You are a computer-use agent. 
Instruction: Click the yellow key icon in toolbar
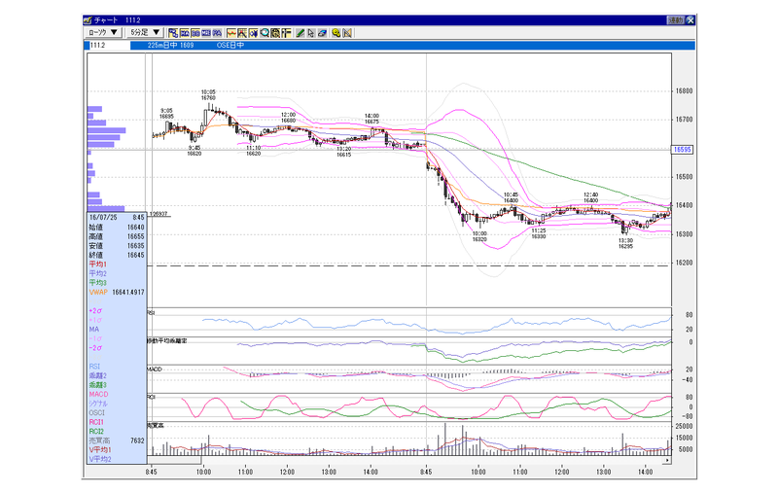(336, 33)
